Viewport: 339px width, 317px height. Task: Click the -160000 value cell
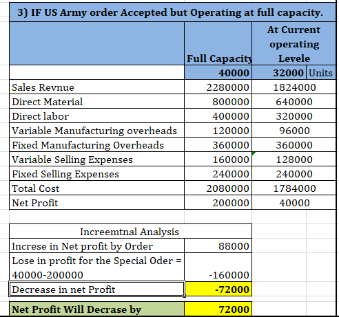click(x=218, y=267)
